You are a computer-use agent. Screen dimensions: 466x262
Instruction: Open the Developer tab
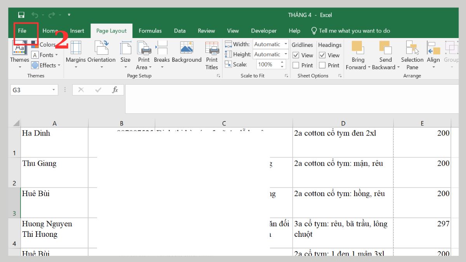pyautogui.click(x=264, y=31)
